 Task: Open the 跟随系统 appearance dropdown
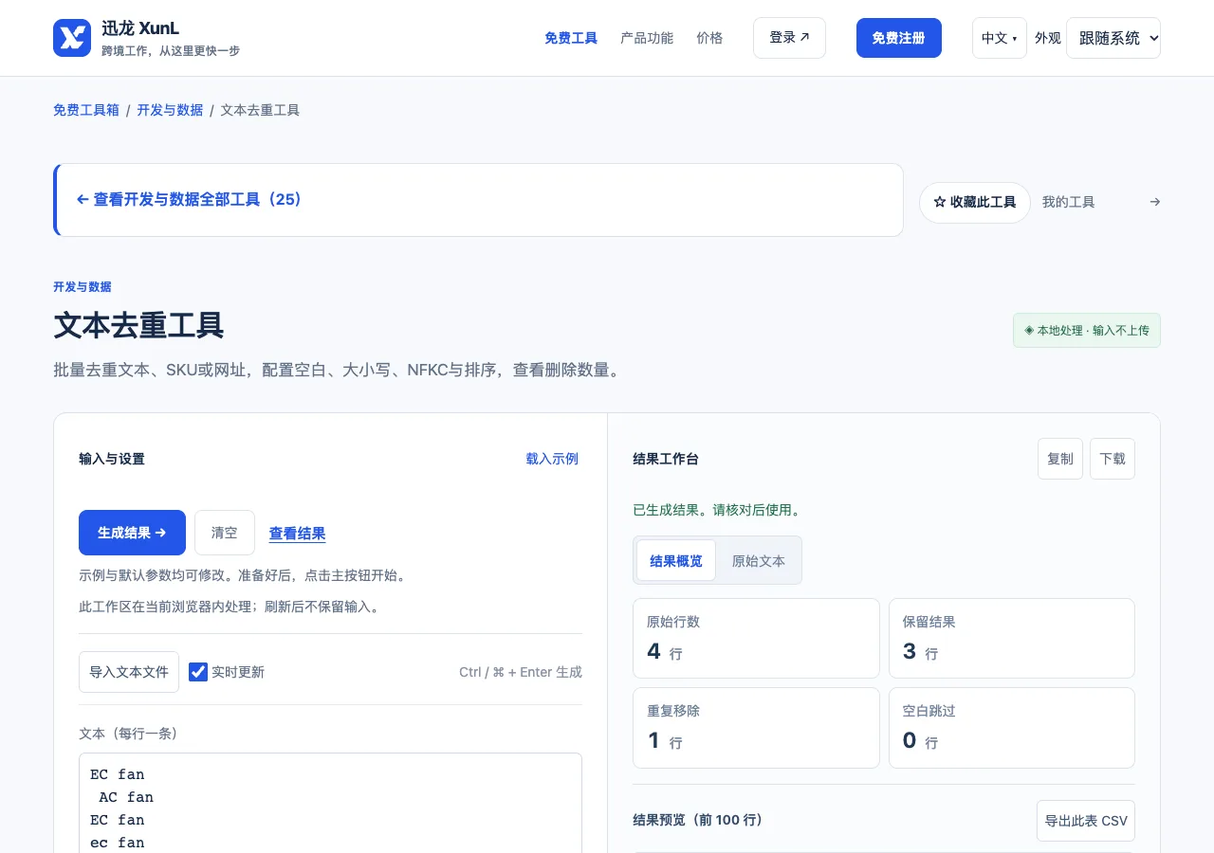(1113, 38)
